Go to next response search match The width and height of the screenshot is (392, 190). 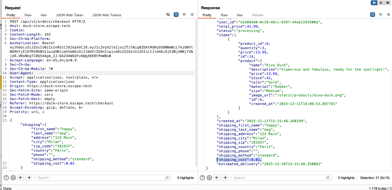pyautogui.click(x=224, y=178)
